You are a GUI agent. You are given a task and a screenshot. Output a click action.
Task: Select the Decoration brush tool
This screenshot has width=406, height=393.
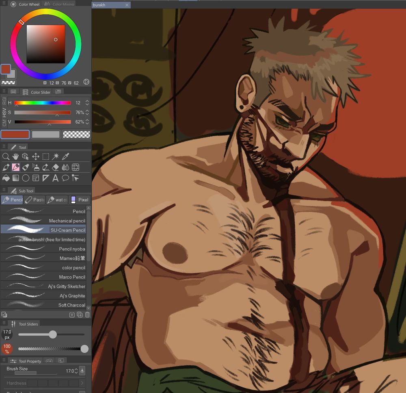45,167
